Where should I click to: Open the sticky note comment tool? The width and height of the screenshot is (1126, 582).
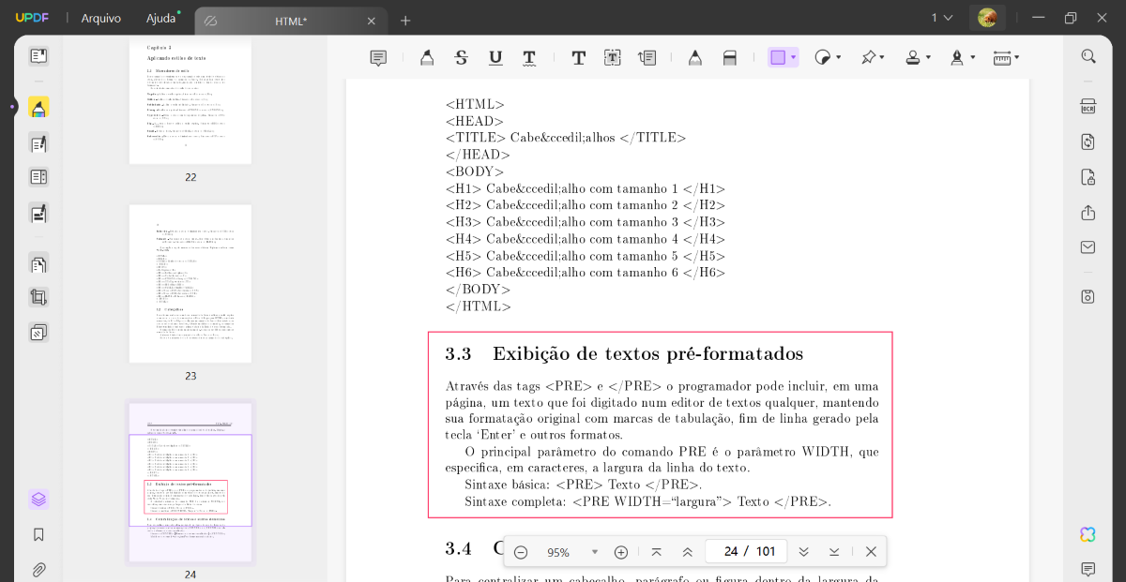tap(378, 57)
